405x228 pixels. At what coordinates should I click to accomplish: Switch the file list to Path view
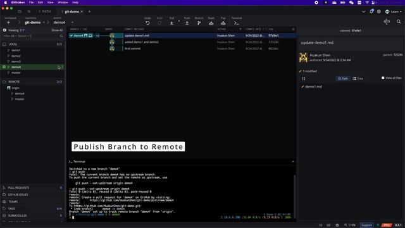tap(343, 79)
